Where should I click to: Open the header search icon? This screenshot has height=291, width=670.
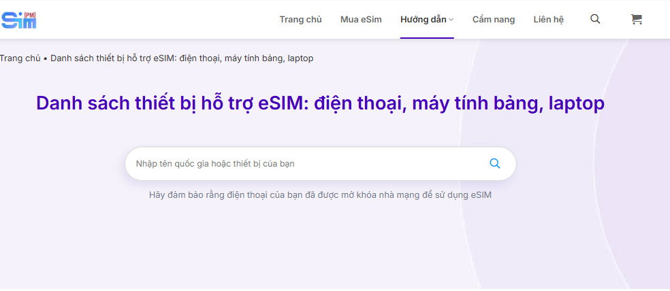tap(595, 19)
